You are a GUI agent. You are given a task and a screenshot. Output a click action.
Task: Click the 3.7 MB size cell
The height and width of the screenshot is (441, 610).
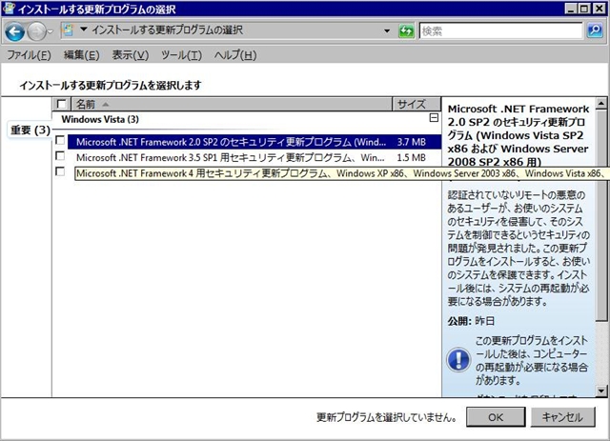coord(411,142)
